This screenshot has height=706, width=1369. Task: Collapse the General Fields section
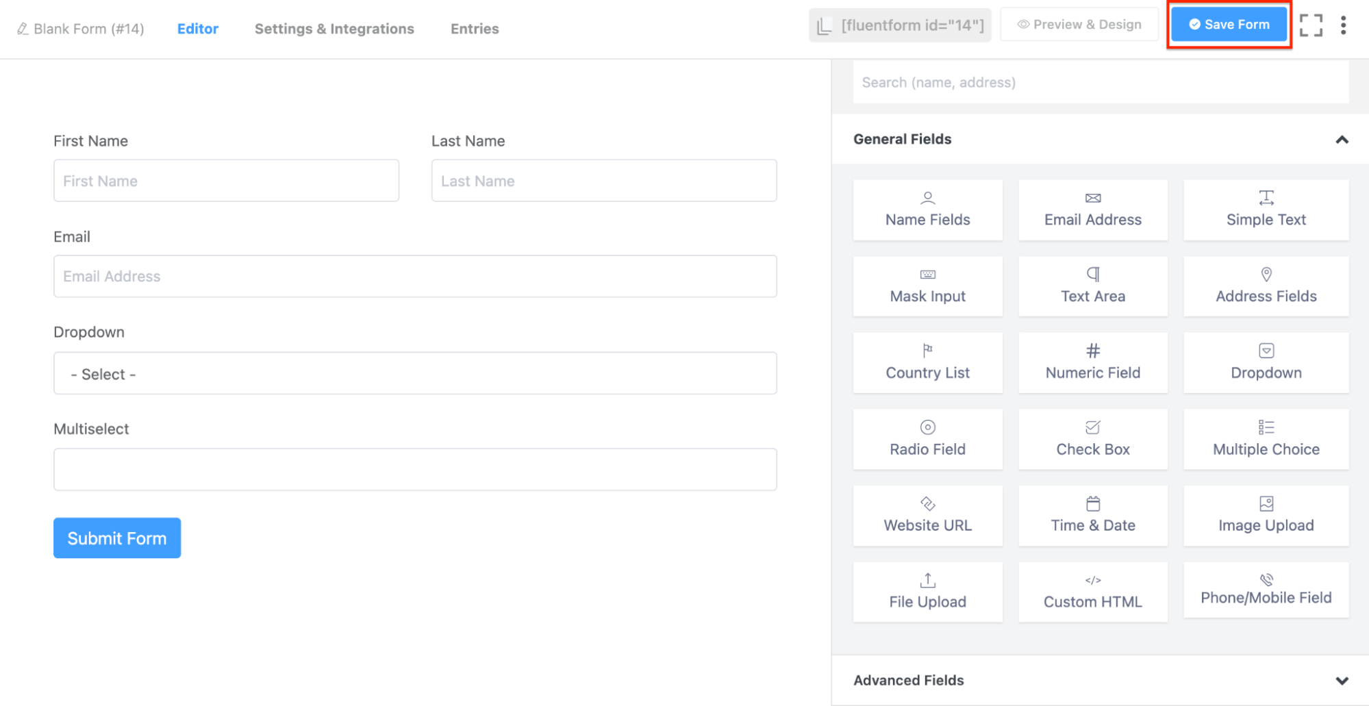click(1341, 140)
